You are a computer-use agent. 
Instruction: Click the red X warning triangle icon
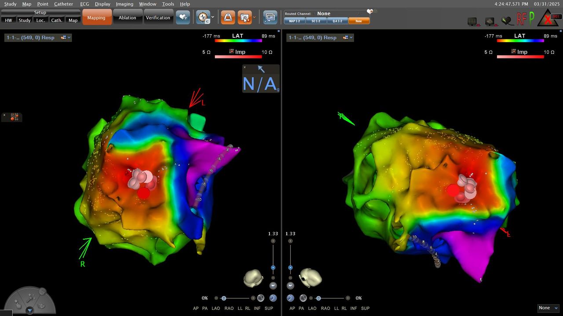[548, 19]
